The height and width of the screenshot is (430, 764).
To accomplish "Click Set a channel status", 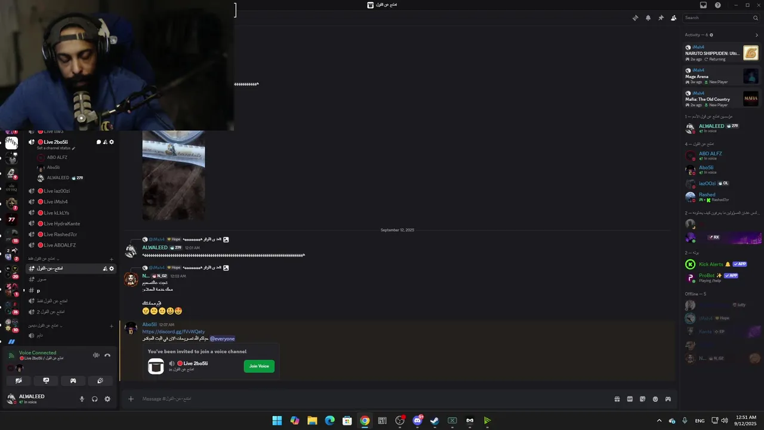I will tap(56, 148).
